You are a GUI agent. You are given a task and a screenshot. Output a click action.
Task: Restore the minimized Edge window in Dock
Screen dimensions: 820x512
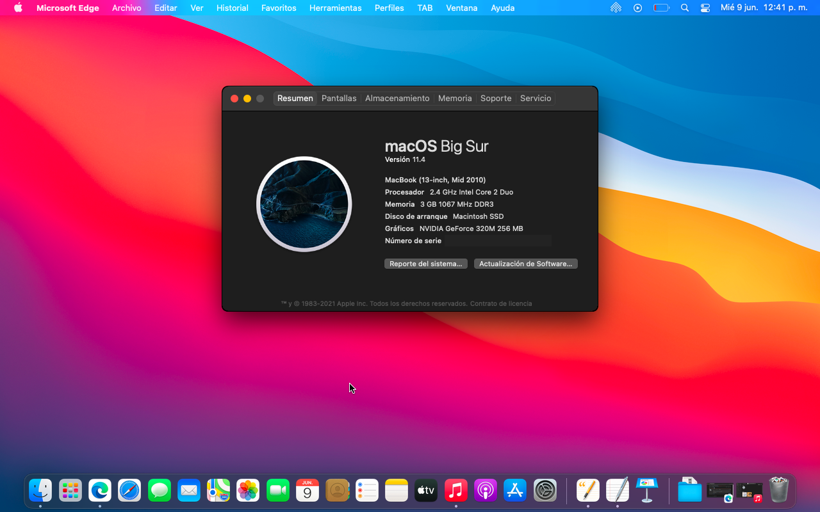(719, 492)
